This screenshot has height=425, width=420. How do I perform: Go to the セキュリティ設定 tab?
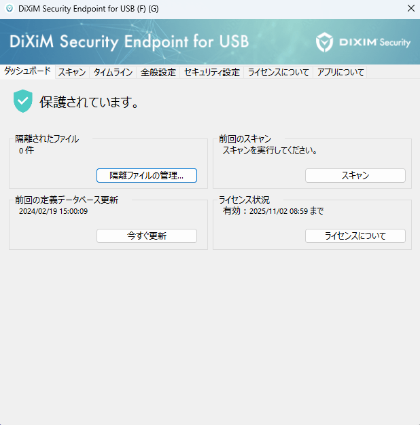(x=211, y=72)
